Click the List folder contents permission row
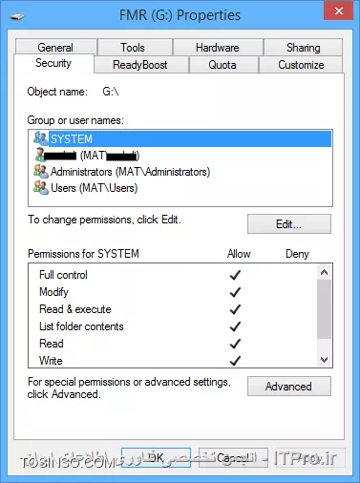Image resolution: width=360 pixels, height=483 pixels. [x=173, y=326]
